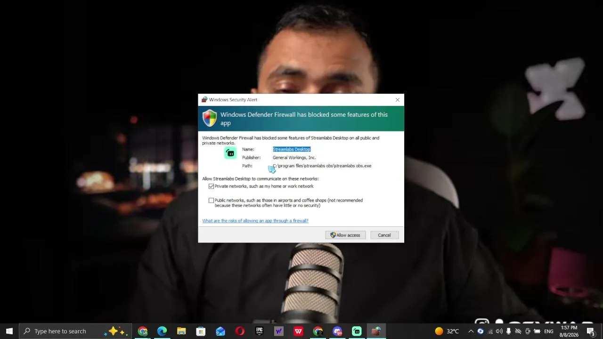This screenshot has height=339, width=603.
Task: Cancel the Windows Security Alert dialog
Action: pyautogui.click(x=384, y=235)
